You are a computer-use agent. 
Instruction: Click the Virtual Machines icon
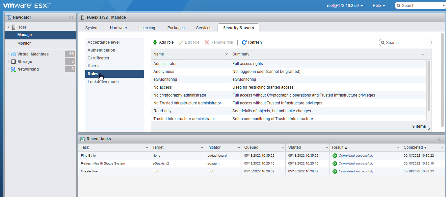(13, 54)
